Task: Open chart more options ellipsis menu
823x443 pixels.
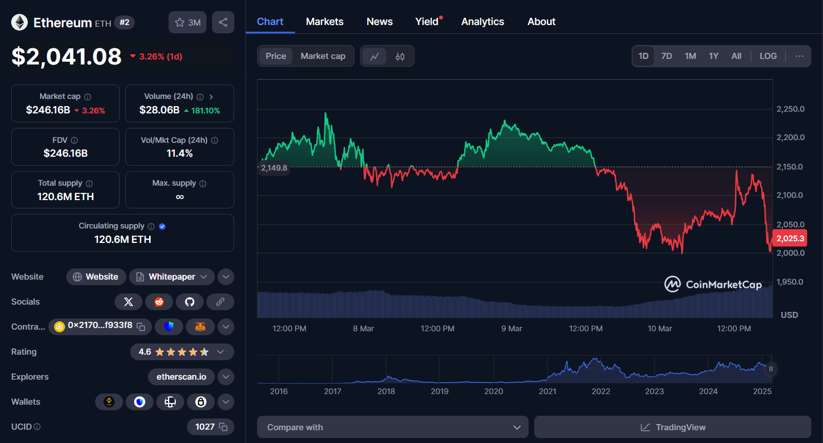Action: pyautogui.click(x=800, y=56)
